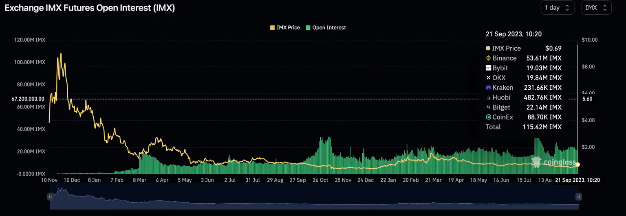Click the Bybit exchange icon
This screenshot has height=216, width=626.
click(x=488, y=68)
